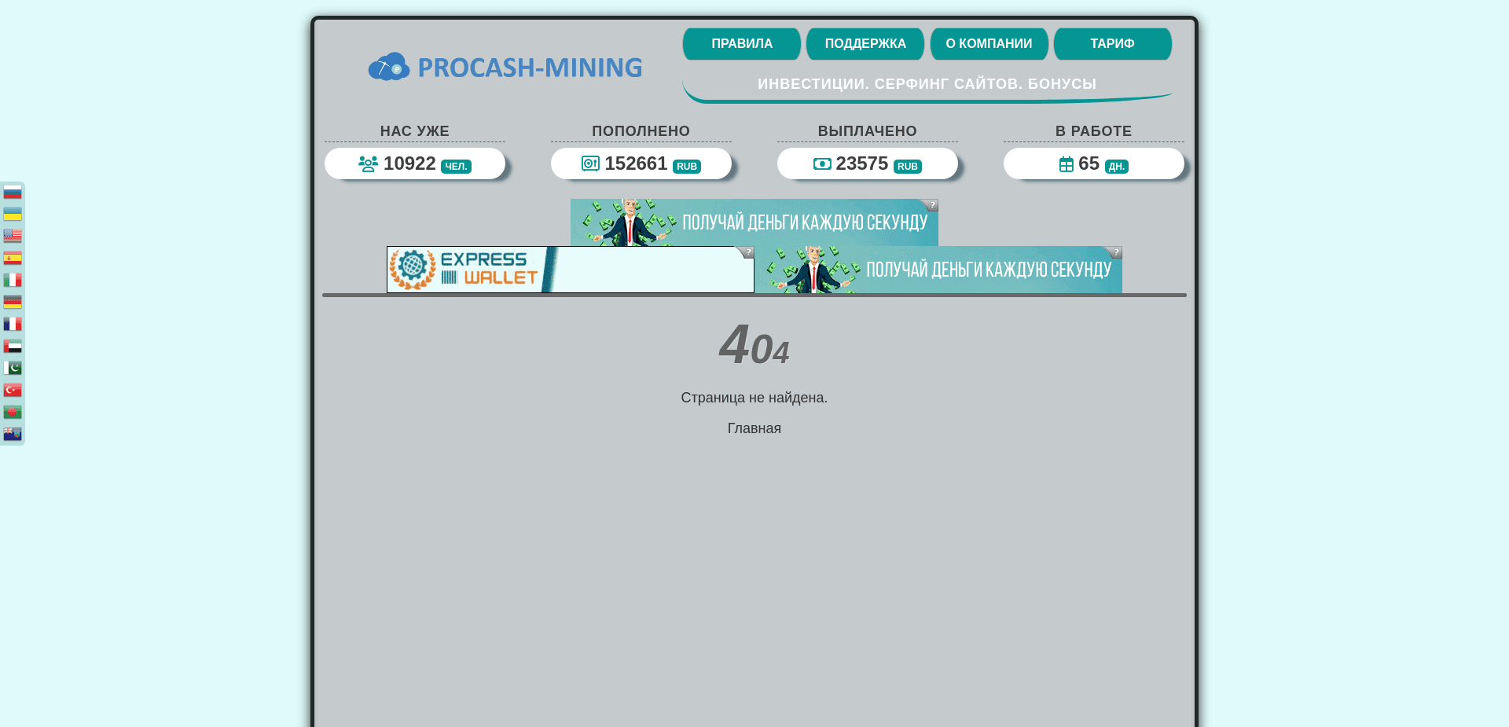Click the calendar icon in В РАБОТЕ stat
1509x727 pixels.
1067,163
